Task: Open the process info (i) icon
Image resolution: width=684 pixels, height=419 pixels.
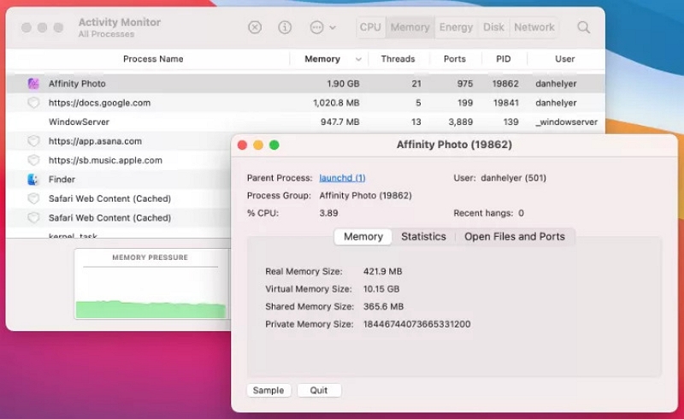Action: point(285,27)
